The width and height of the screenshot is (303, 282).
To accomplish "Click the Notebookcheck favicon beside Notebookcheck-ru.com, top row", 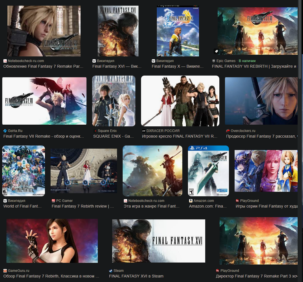I will click(5, 61).
